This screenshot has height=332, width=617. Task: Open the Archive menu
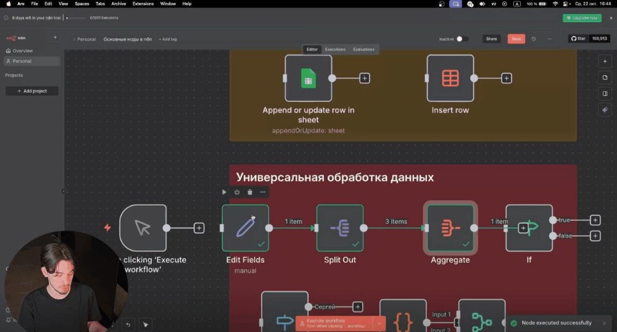(118, 4)
